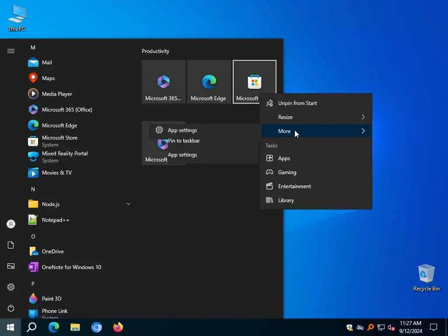Image resolution: width=448 pixels, height=336 pixels.
Task: Click Pin to taskbar in submenu
Action: tap(184, 140)
